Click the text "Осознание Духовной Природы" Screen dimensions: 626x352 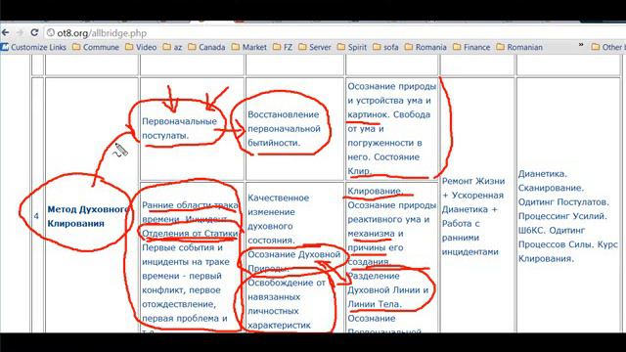click(293, 261)
